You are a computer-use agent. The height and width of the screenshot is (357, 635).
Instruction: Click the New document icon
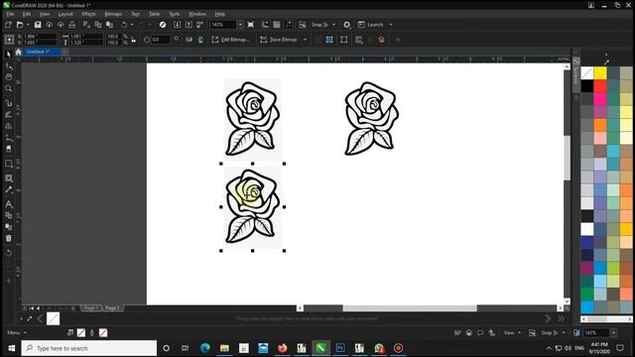coord(8,25)
